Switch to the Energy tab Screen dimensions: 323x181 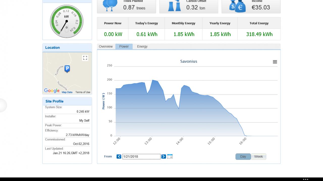coord(142,47)
